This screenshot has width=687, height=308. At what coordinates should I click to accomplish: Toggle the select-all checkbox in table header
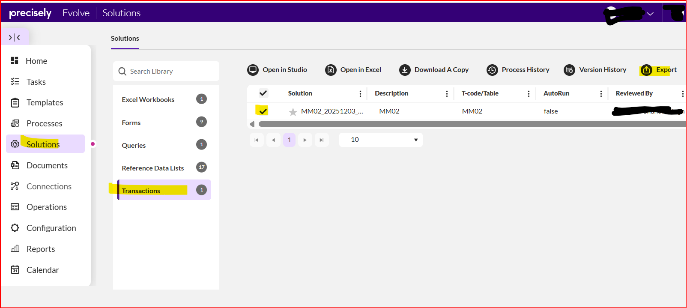[x=263, y=93]
